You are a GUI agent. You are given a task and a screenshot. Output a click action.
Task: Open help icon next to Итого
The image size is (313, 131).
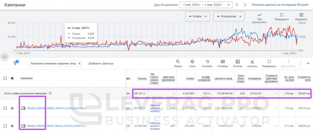tap(50, 93)
